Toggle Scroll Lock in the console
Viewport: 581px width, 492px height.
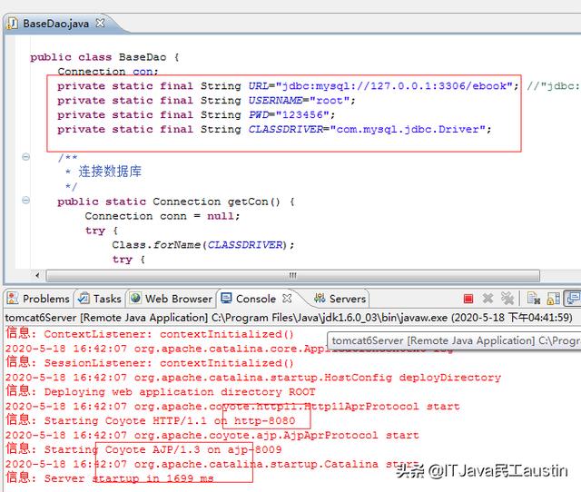pyautogui.click(x=554, y=299)
